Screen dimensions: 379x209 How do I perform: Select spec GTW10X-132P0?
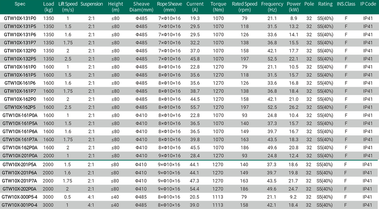(x=20, y=51)
